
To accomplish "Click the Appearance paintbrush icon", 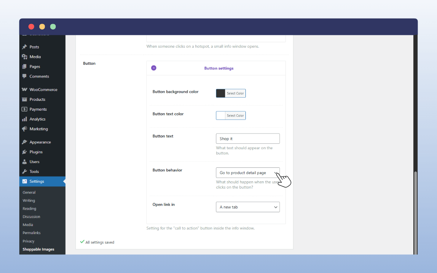I will tap(24, 142).
